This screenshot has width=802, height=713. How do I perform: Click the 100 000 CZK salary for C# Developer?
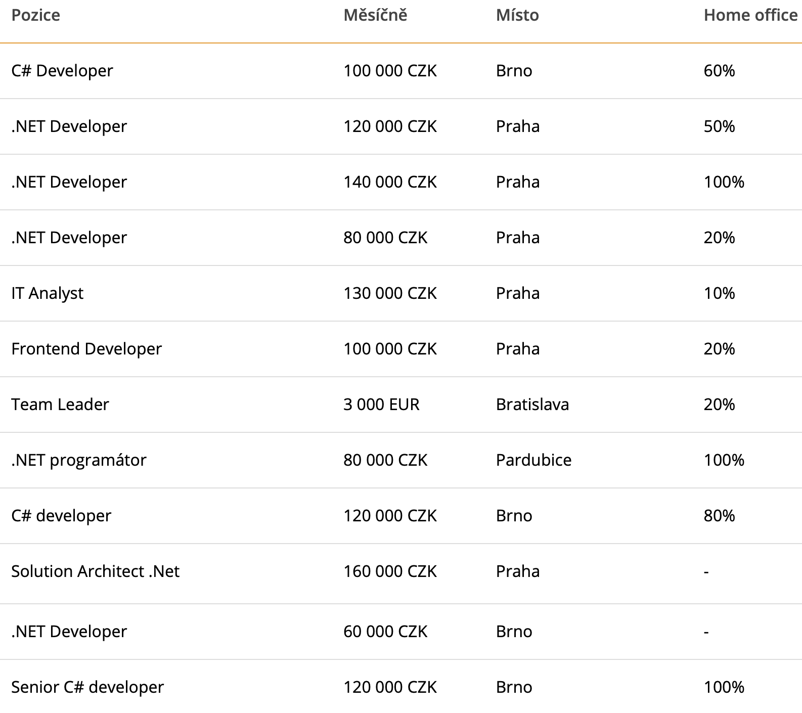tap(390, 71)
